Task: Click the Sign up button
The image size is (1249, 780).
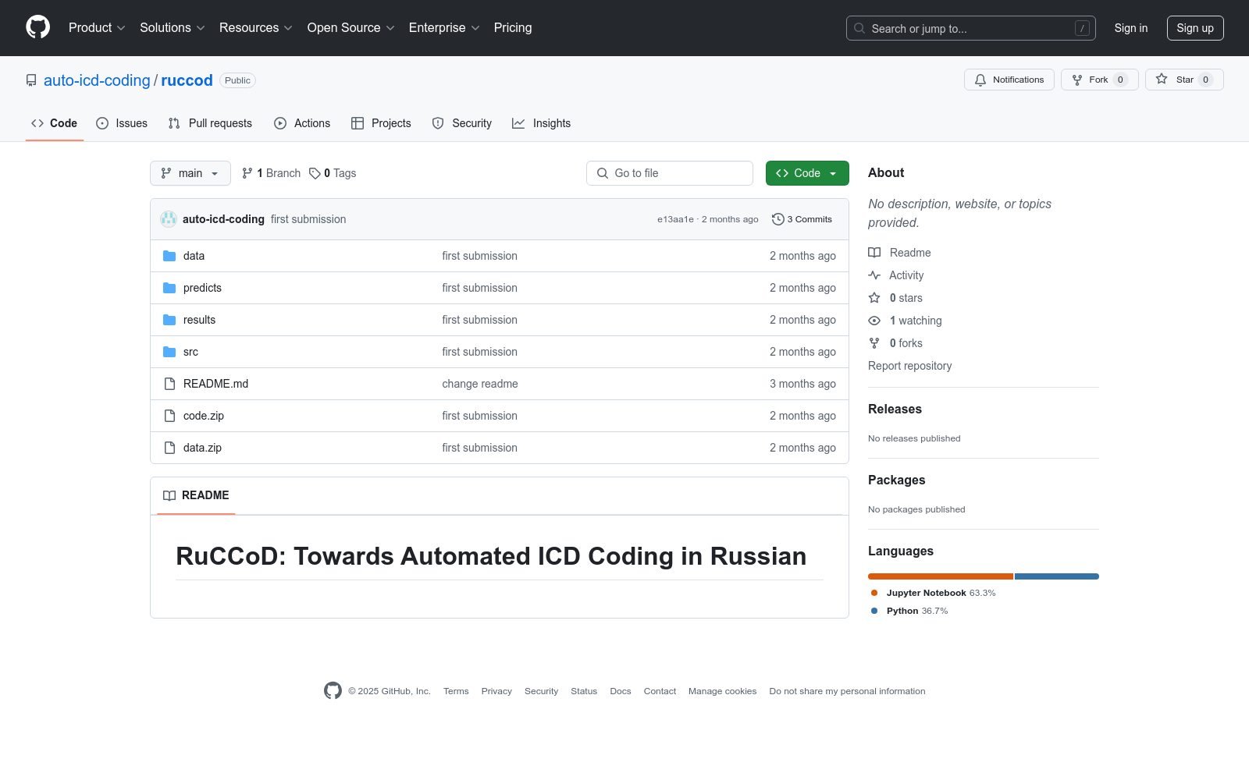Action: pos(1195,28)
